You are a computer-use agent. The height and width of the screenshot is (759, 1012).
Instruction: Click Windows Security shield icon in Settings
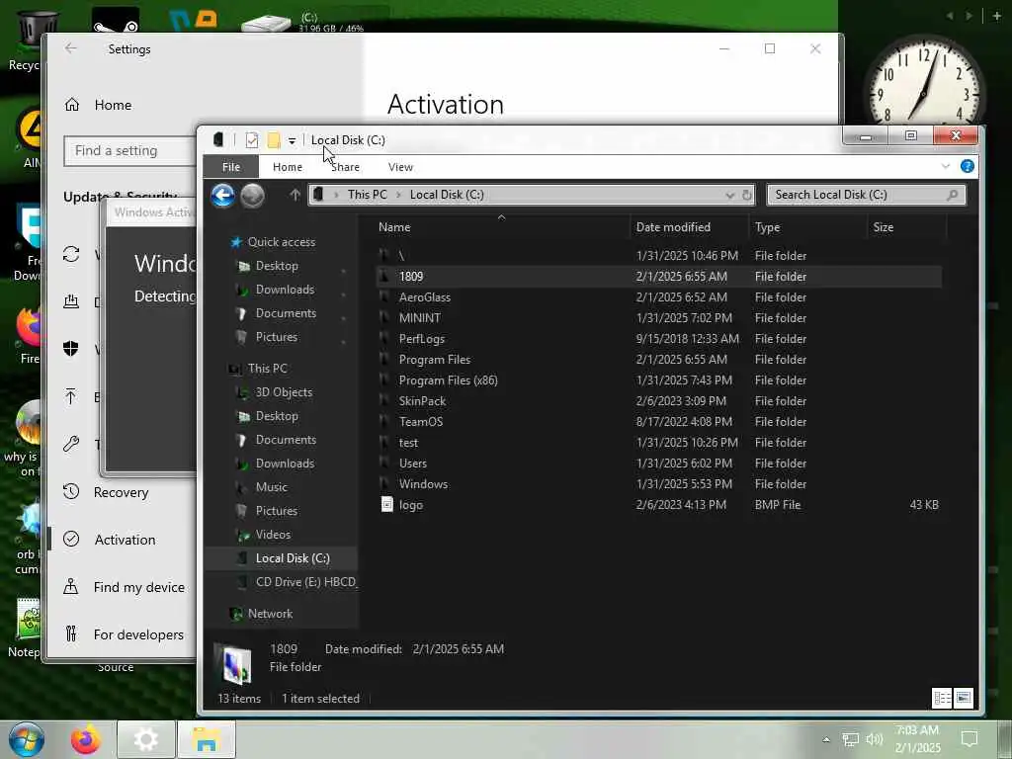coord(71,349)
